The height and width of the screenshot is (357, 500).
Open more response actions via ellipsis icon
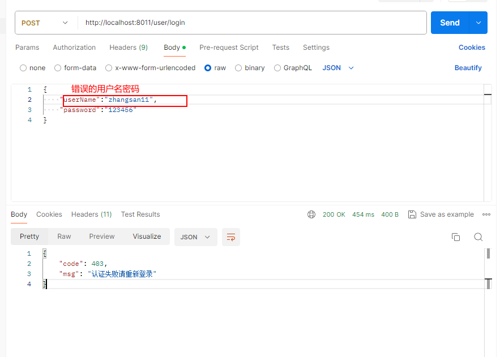point(486,214)
